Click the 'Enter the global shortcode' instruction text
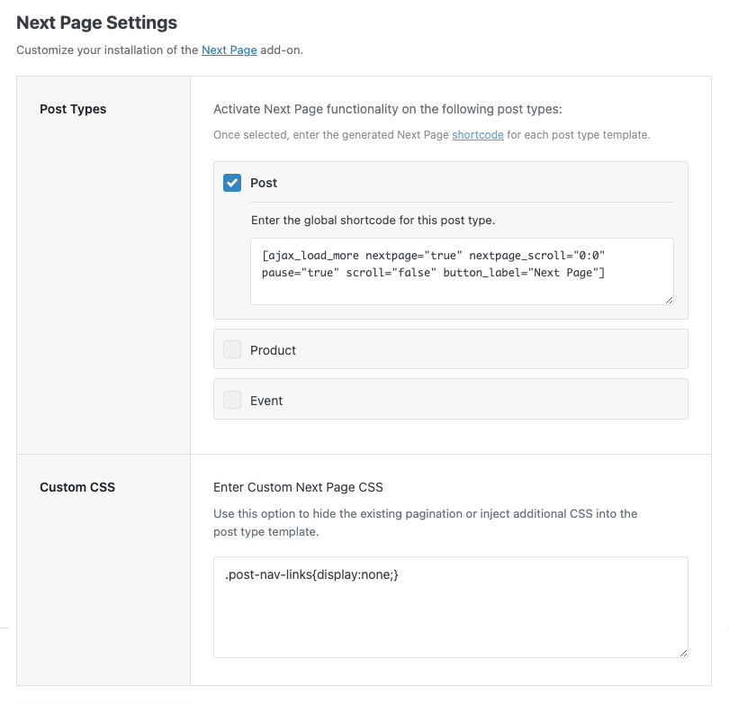The image size is (729, 705). point(373,220)
